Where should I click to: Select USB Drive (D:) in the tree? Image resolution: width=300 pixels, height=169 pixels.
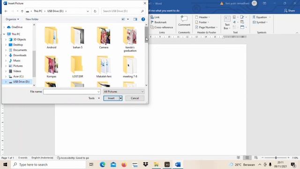click(x=21, y=82)
